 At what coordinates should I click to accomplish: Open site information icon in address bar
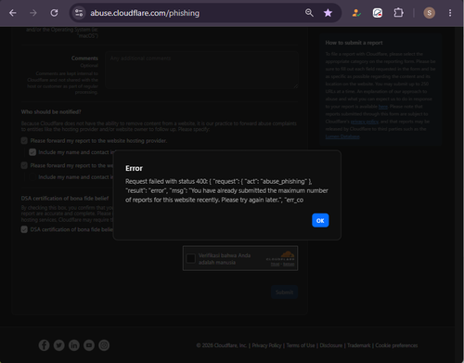coord(79,13)
